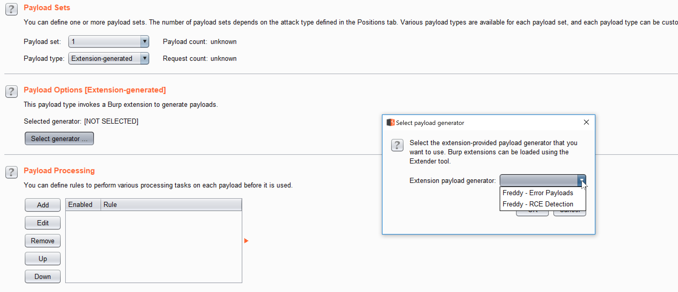The height and width of the screenshot is (292, 678).
Task: Click the orange arrow beside the rules table
Action: [x=246, y=240]
